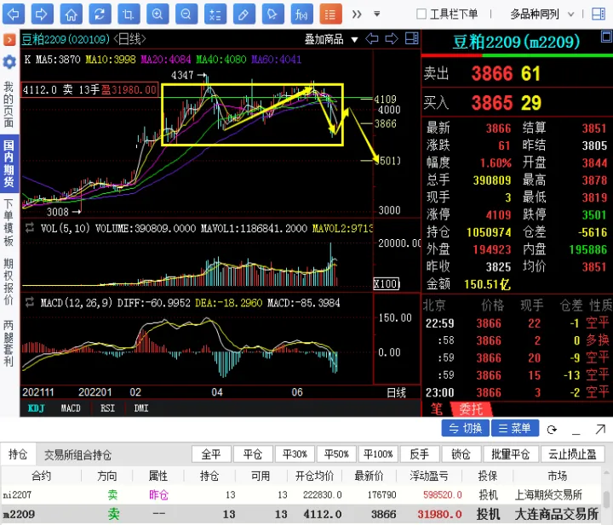Go to home page icon
613x525 pixels.
pos(72,14)
